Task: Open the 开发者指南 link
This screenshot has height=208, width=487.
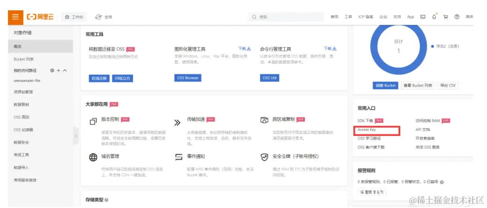Action: coord(425,138)
